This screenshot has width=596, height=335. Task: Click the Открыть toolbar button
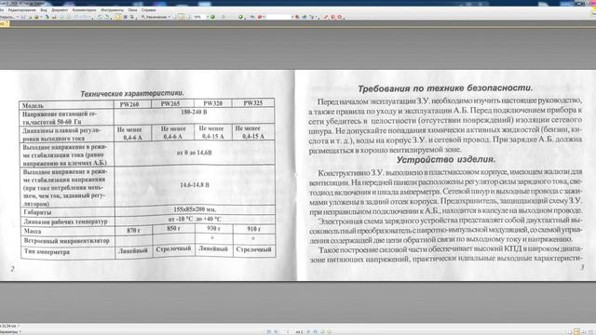click(x=7, y=17)
